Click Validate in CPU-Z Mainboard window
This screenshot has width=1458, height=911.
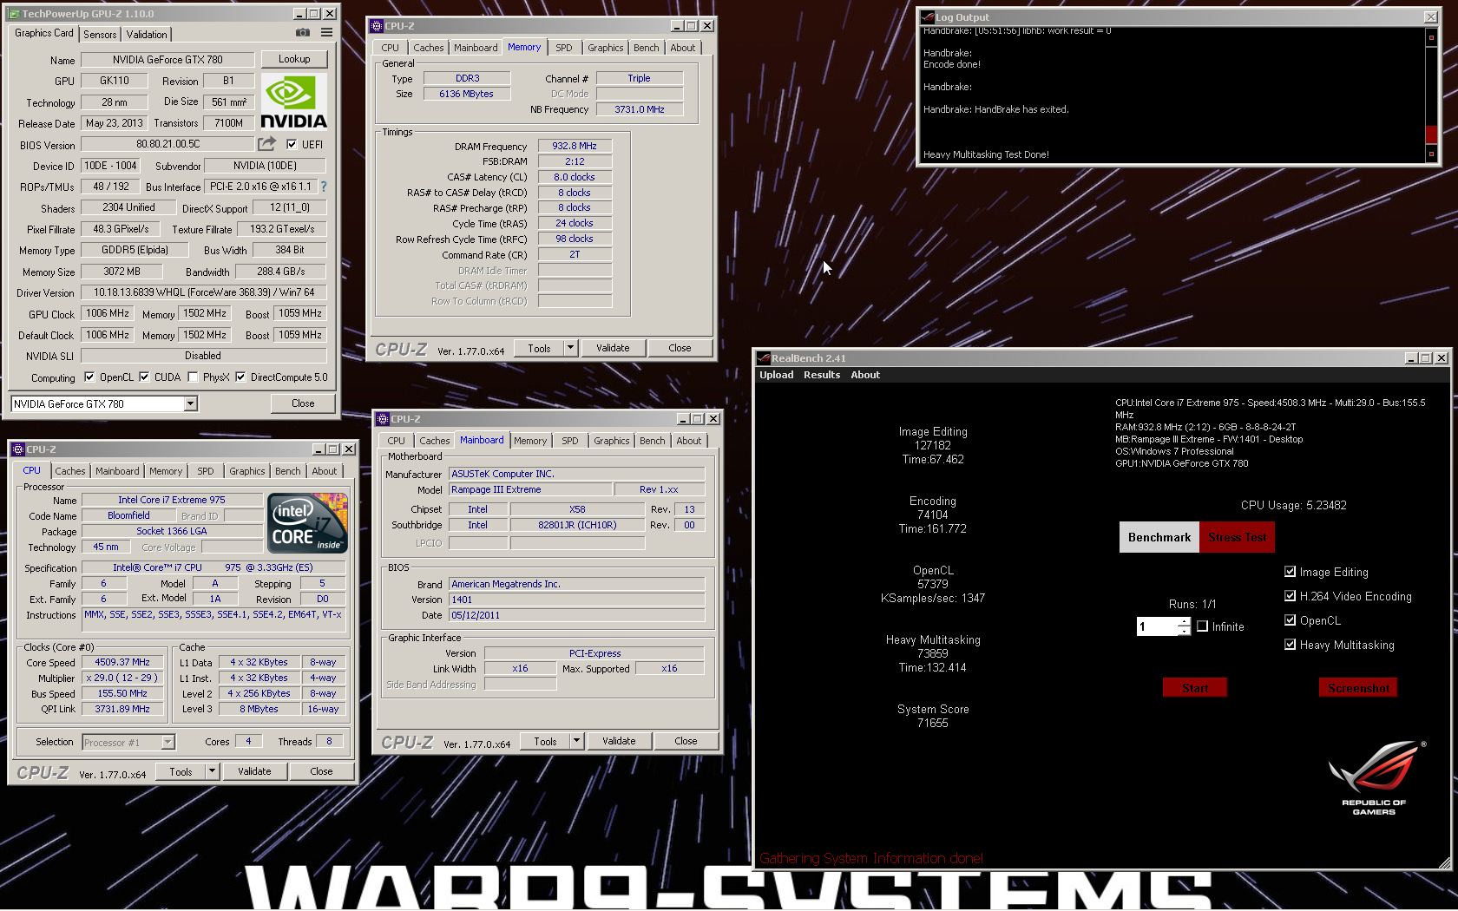(619, 741)
